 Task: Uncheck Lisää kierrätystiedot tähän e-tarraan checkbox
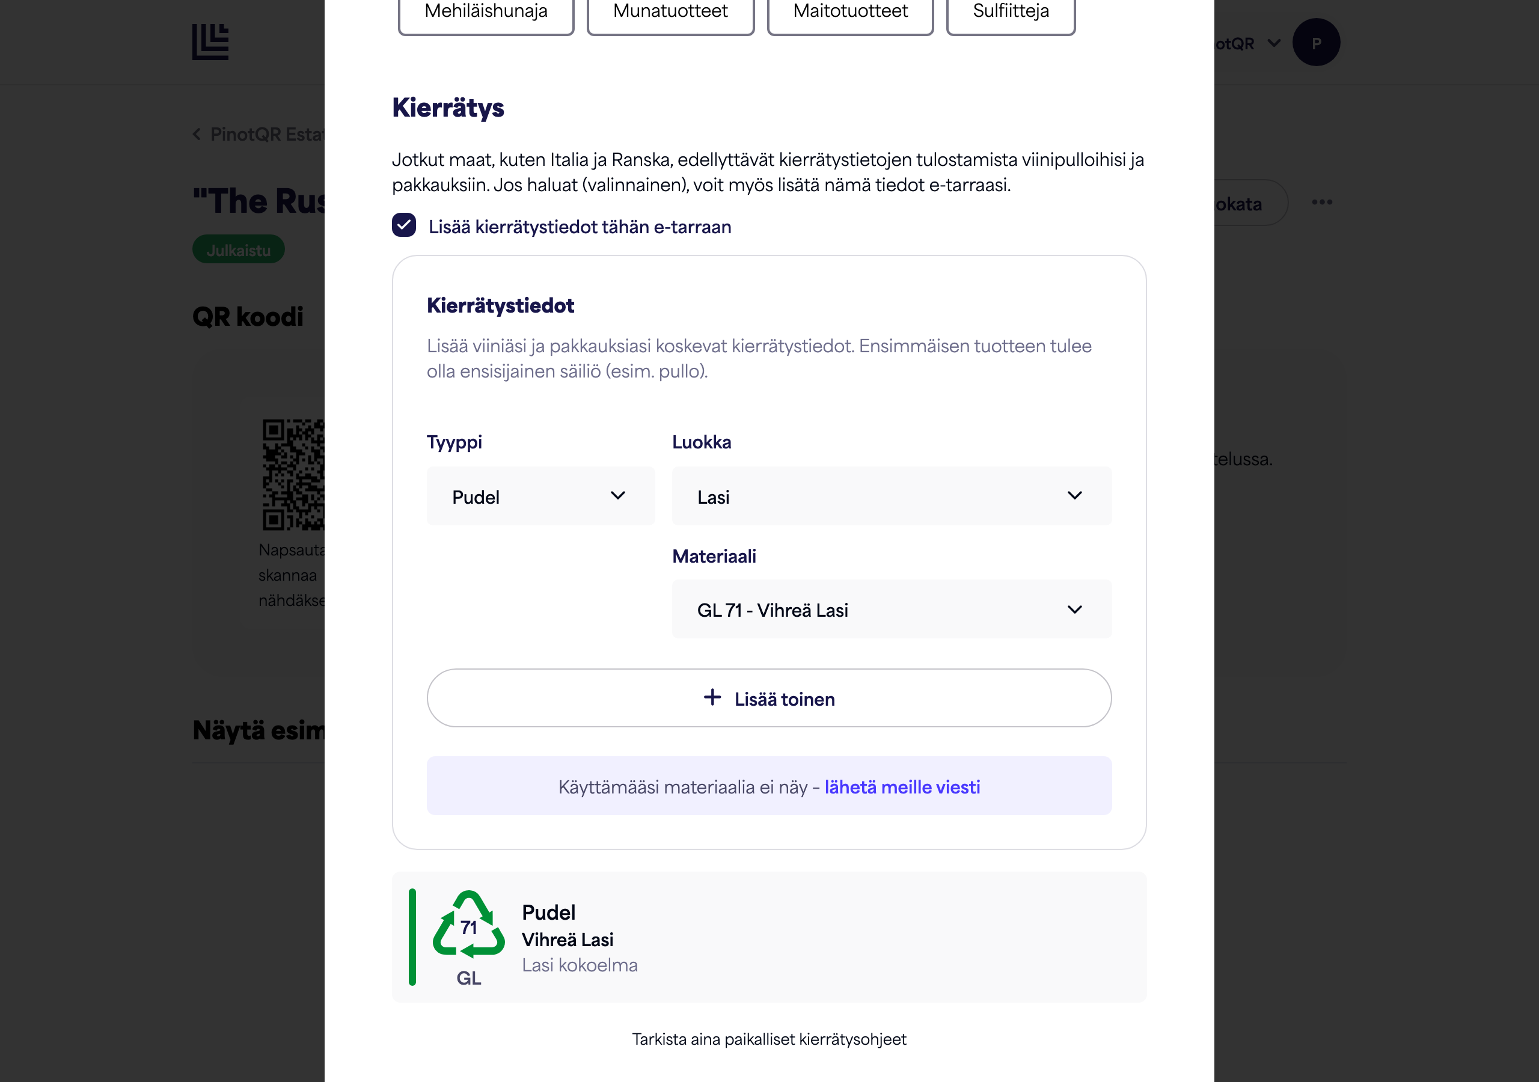pyautogui.click(x=404, y=226)
